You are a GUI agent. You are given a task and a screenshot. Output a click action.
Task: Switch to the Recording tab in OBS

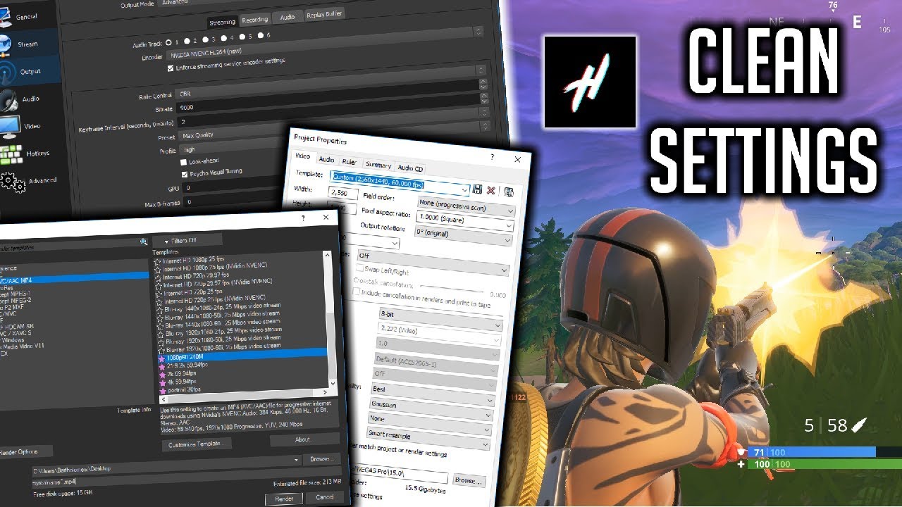[254, 20]
